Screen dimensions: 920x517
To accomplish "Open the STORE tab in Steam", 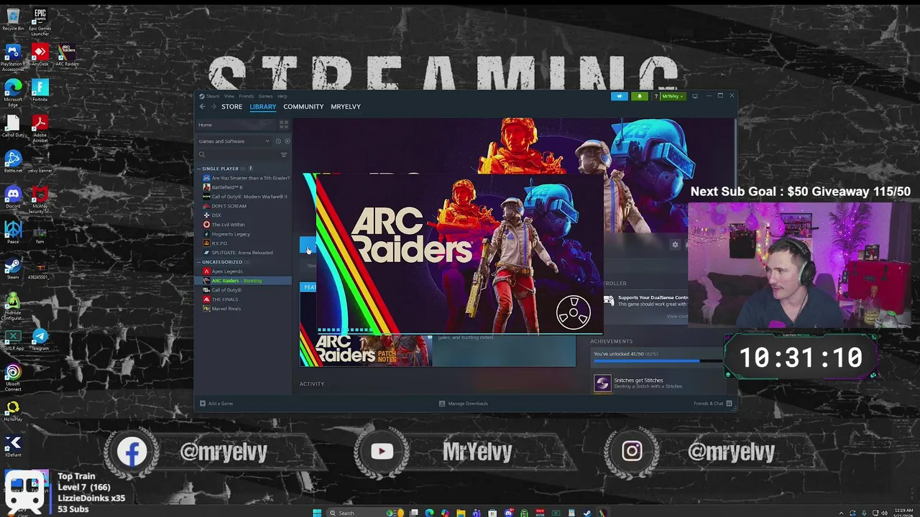I will pos(231,106).
